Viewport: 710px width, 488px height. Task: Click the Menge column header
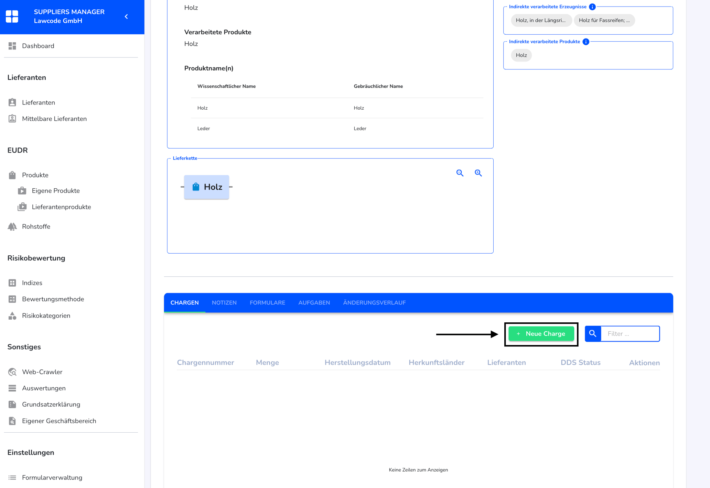(x=267, y=363)
